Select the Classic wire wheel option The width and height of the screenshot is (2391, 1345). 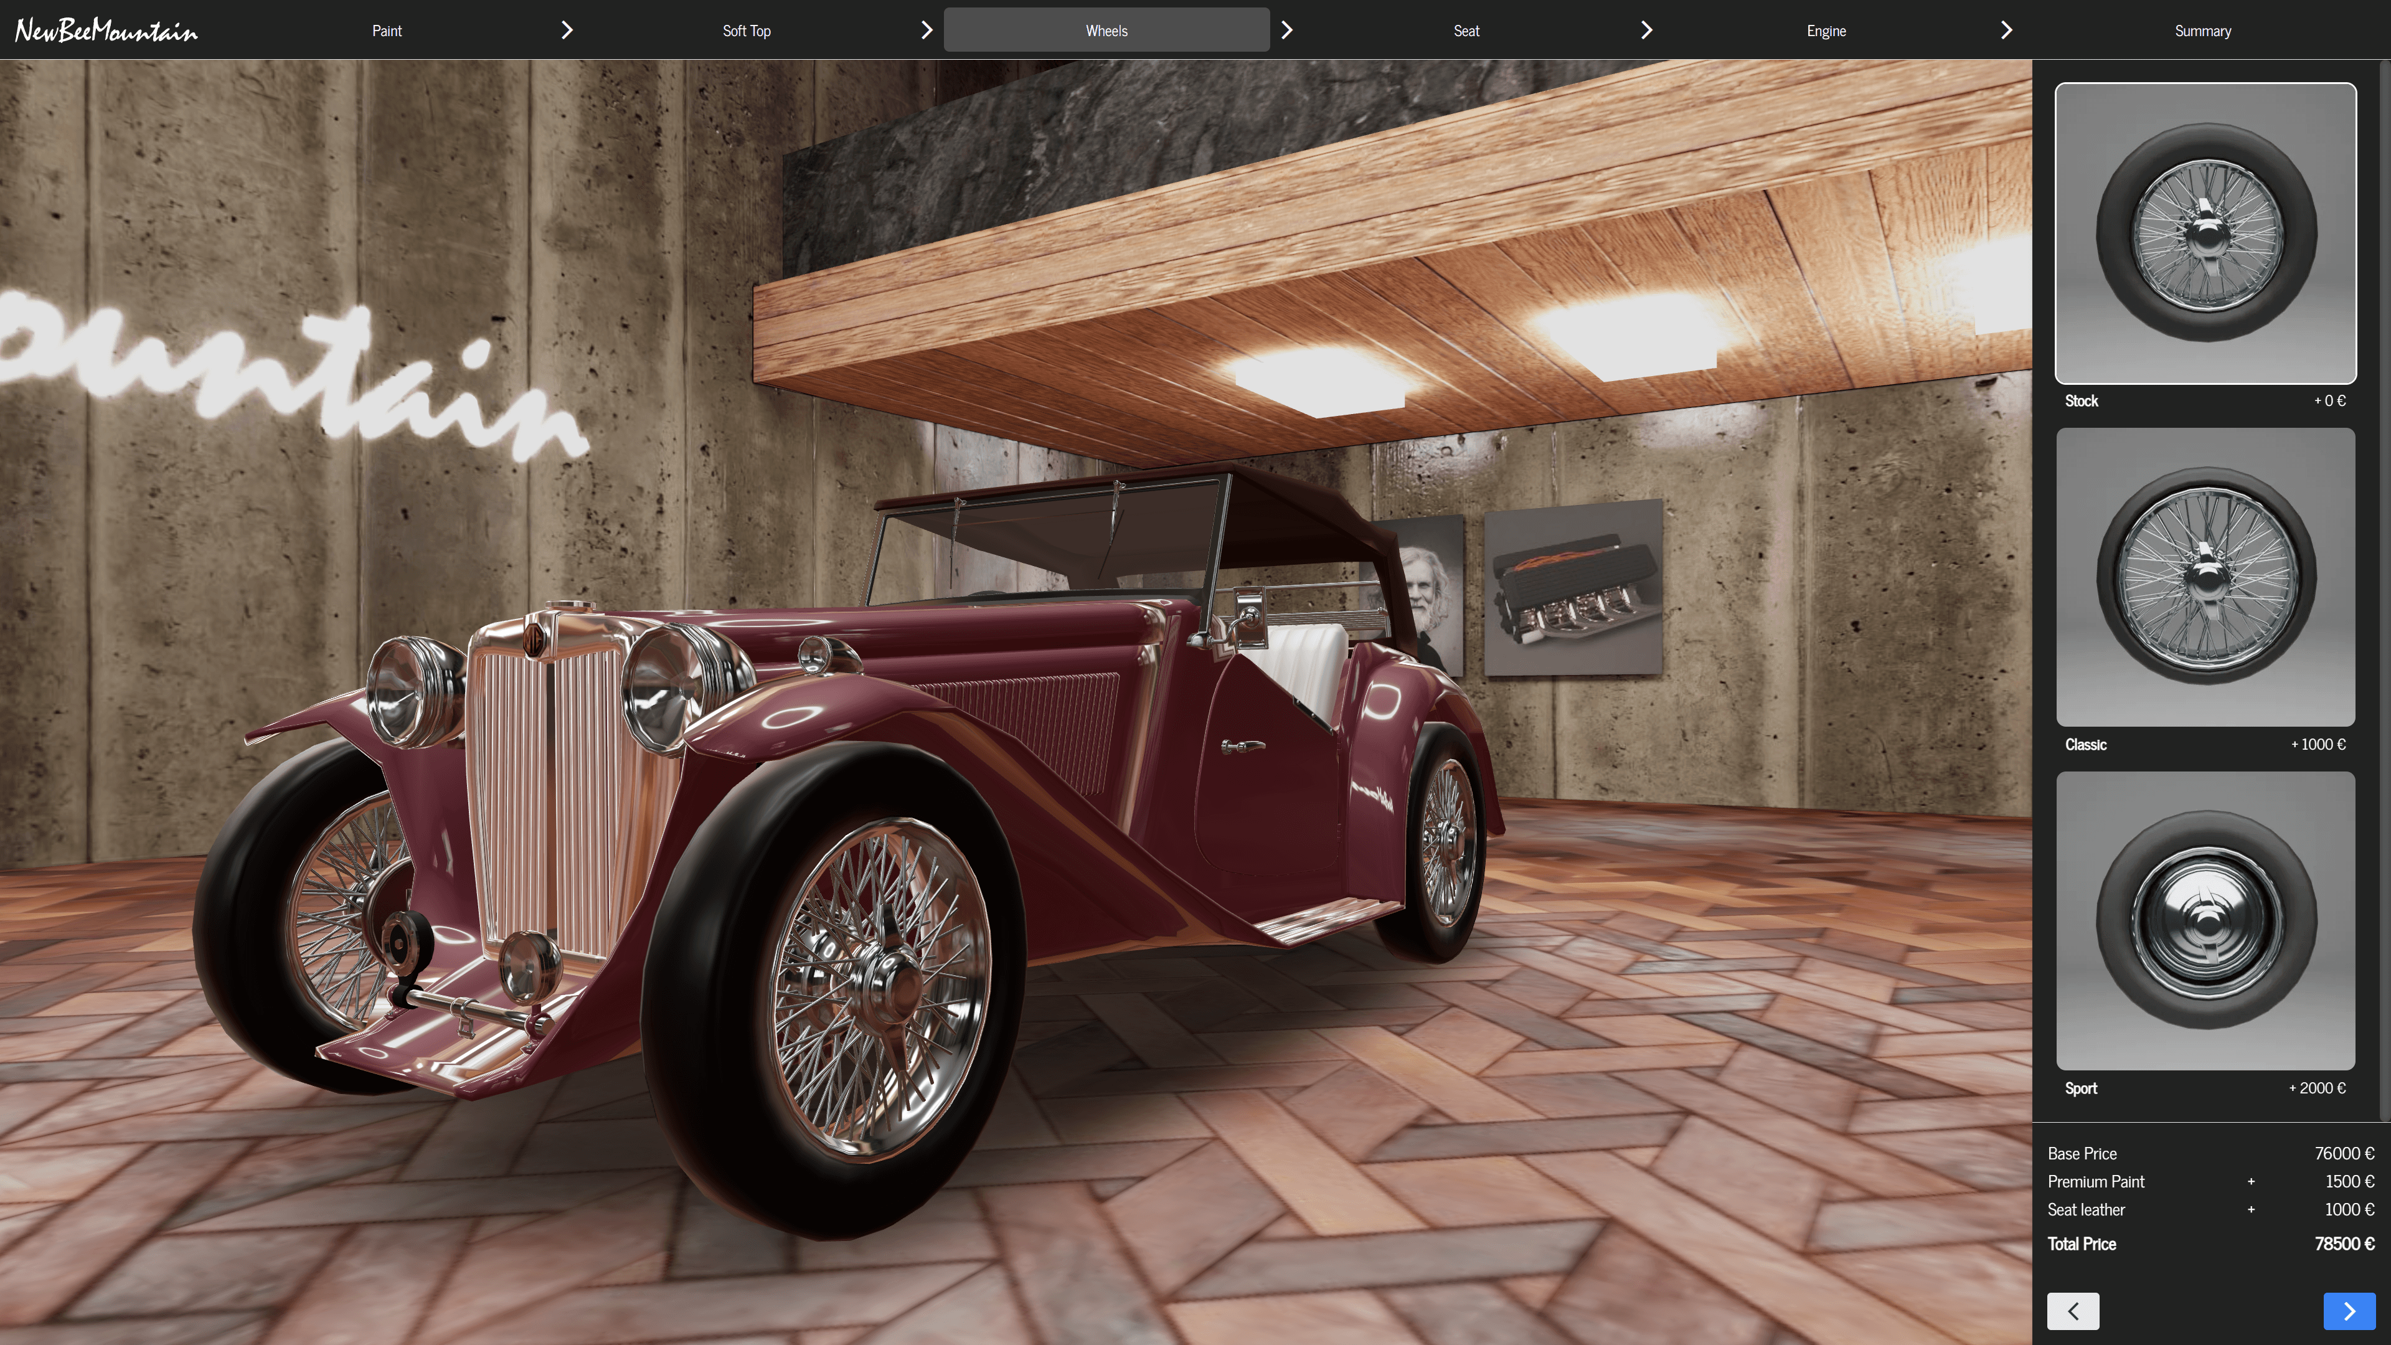[x=2205, y=577]
